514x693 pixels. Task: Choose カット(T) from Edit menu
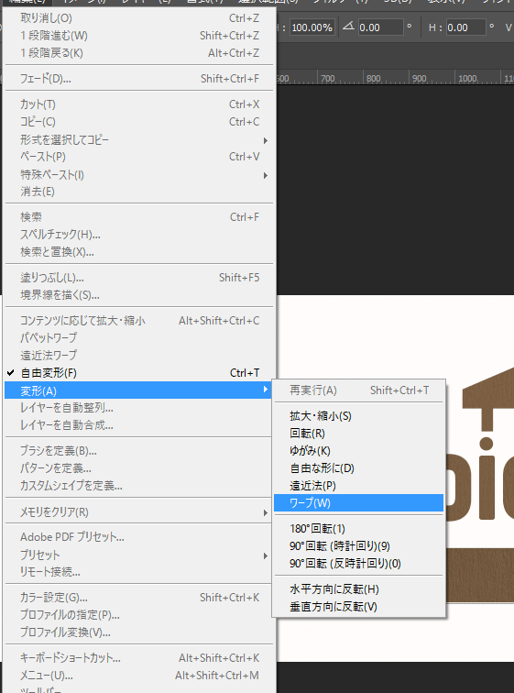click(138, 104)
